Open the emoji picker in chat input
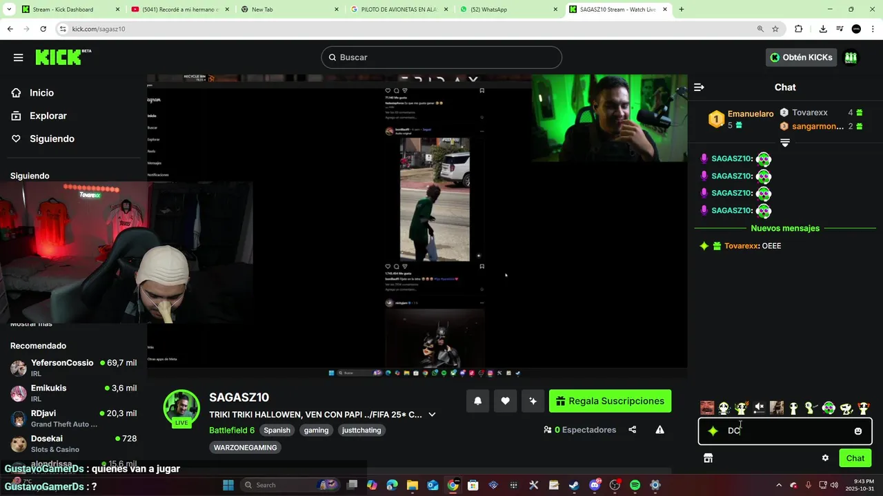 (858, 431)
